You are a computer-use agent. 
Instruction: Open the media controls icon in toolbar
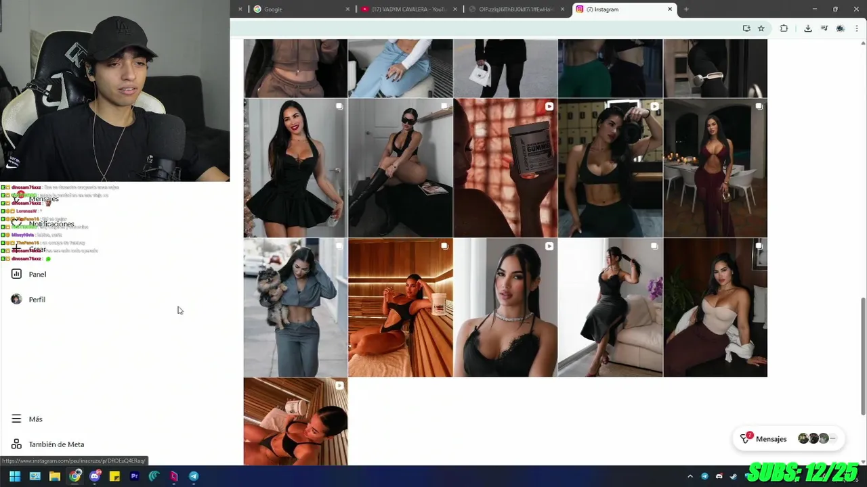pyautogui.click(x=824, y=28)
